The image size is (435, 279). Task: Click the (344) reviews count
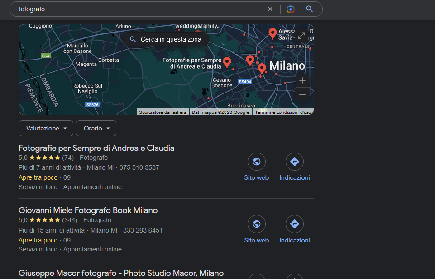70,220
